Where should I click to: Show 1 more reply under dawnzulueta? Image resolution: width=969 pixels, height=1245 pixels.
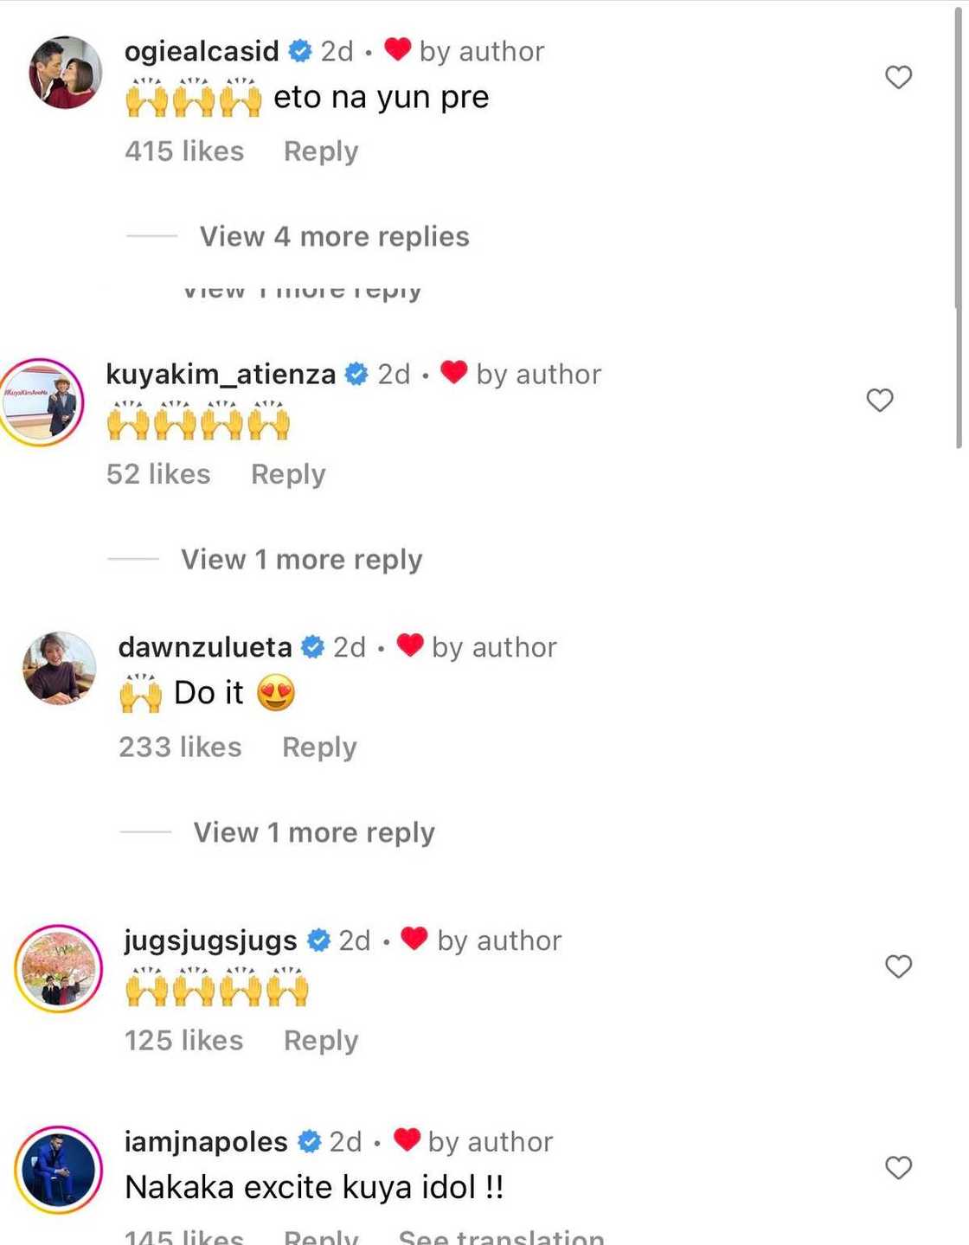(313, 832)
